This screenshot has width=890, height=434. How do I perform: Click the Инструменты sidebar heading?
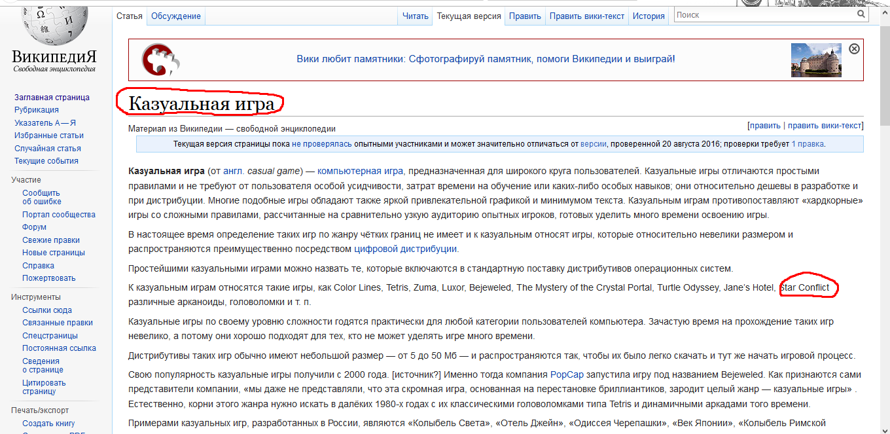[35, 297]
